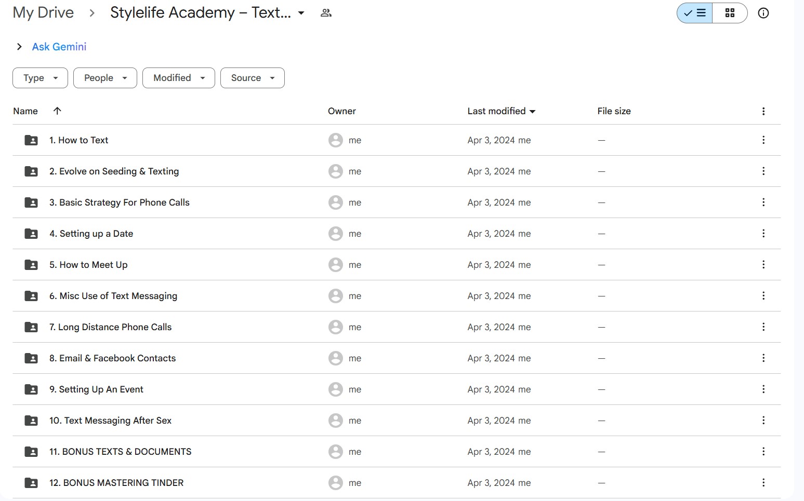Open Last modified column sort menu
804x501 pixels.
[502, 111]
